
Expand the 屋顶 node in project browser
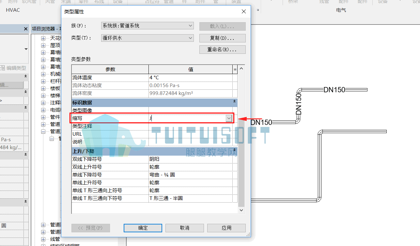[x=43, y=45]
